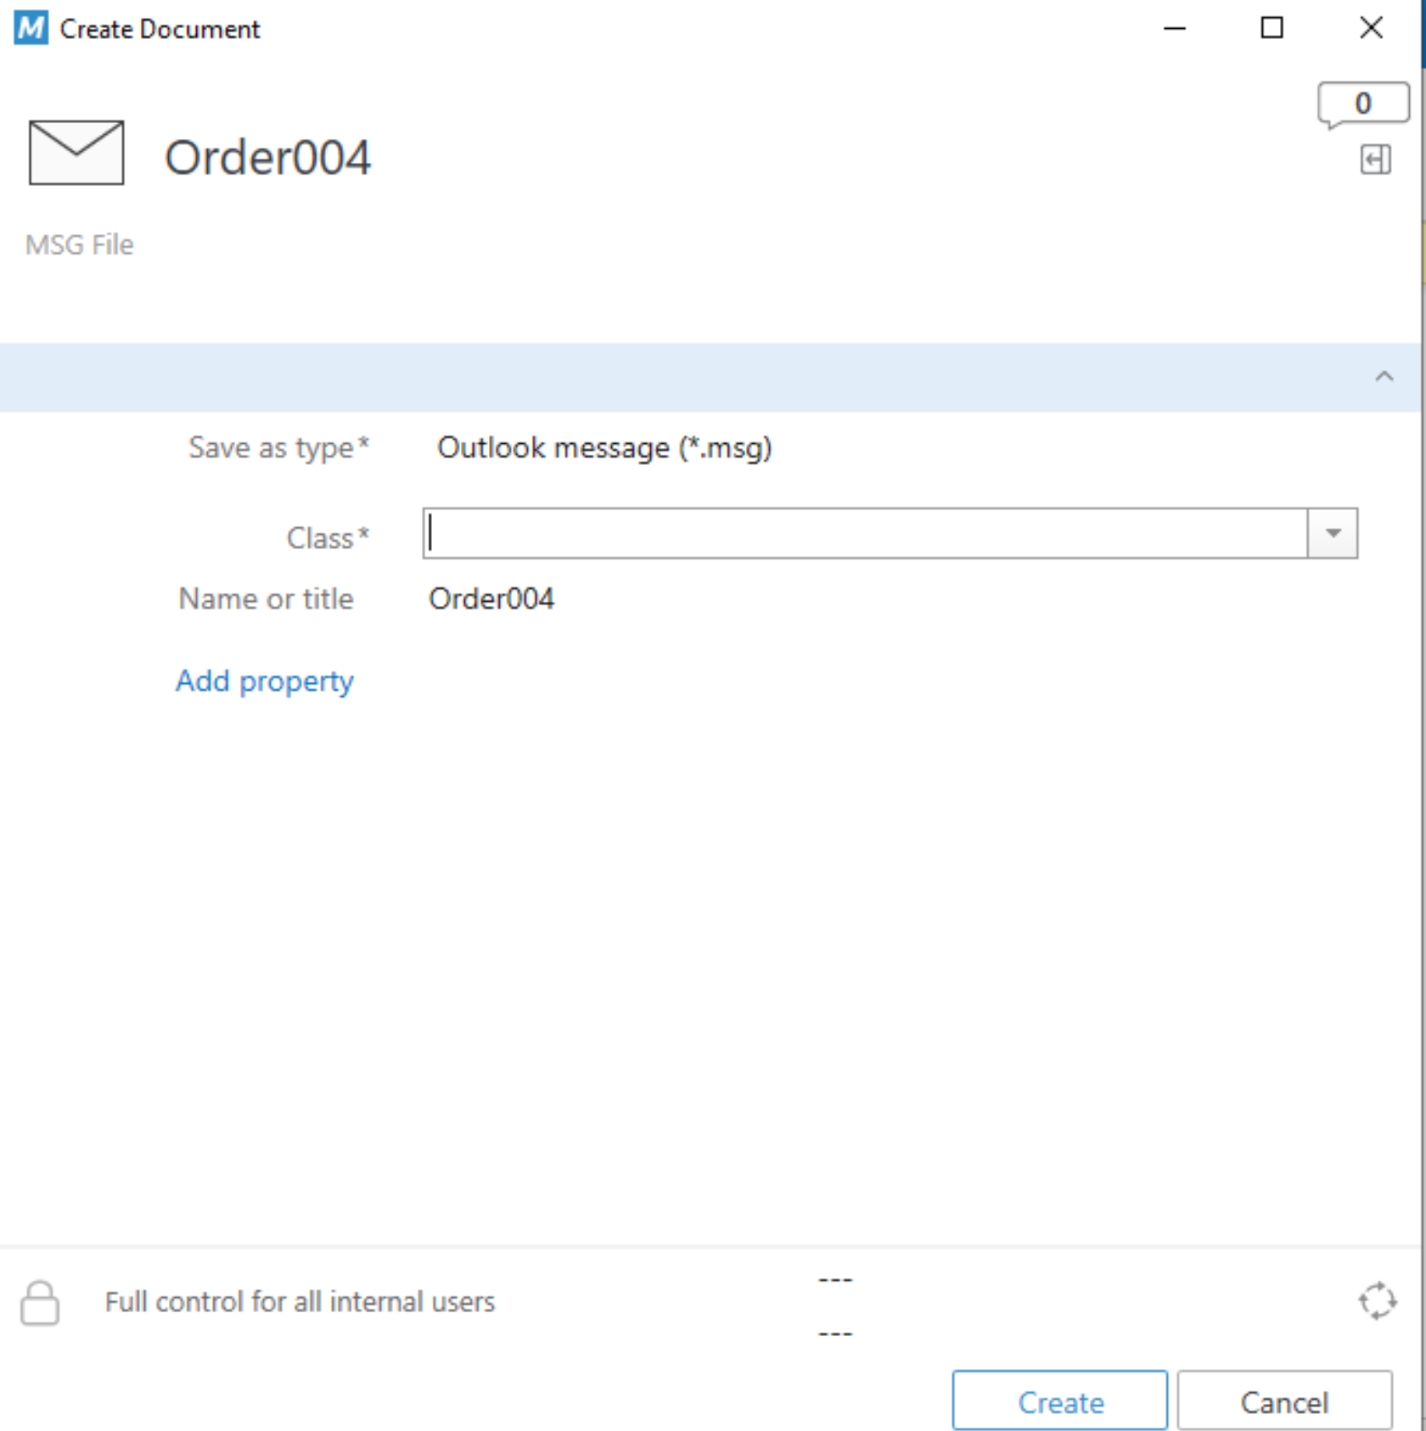Collapse the blue properties section chevron
Viewport: 1426px width, 1431px height.
(1384, 376)
